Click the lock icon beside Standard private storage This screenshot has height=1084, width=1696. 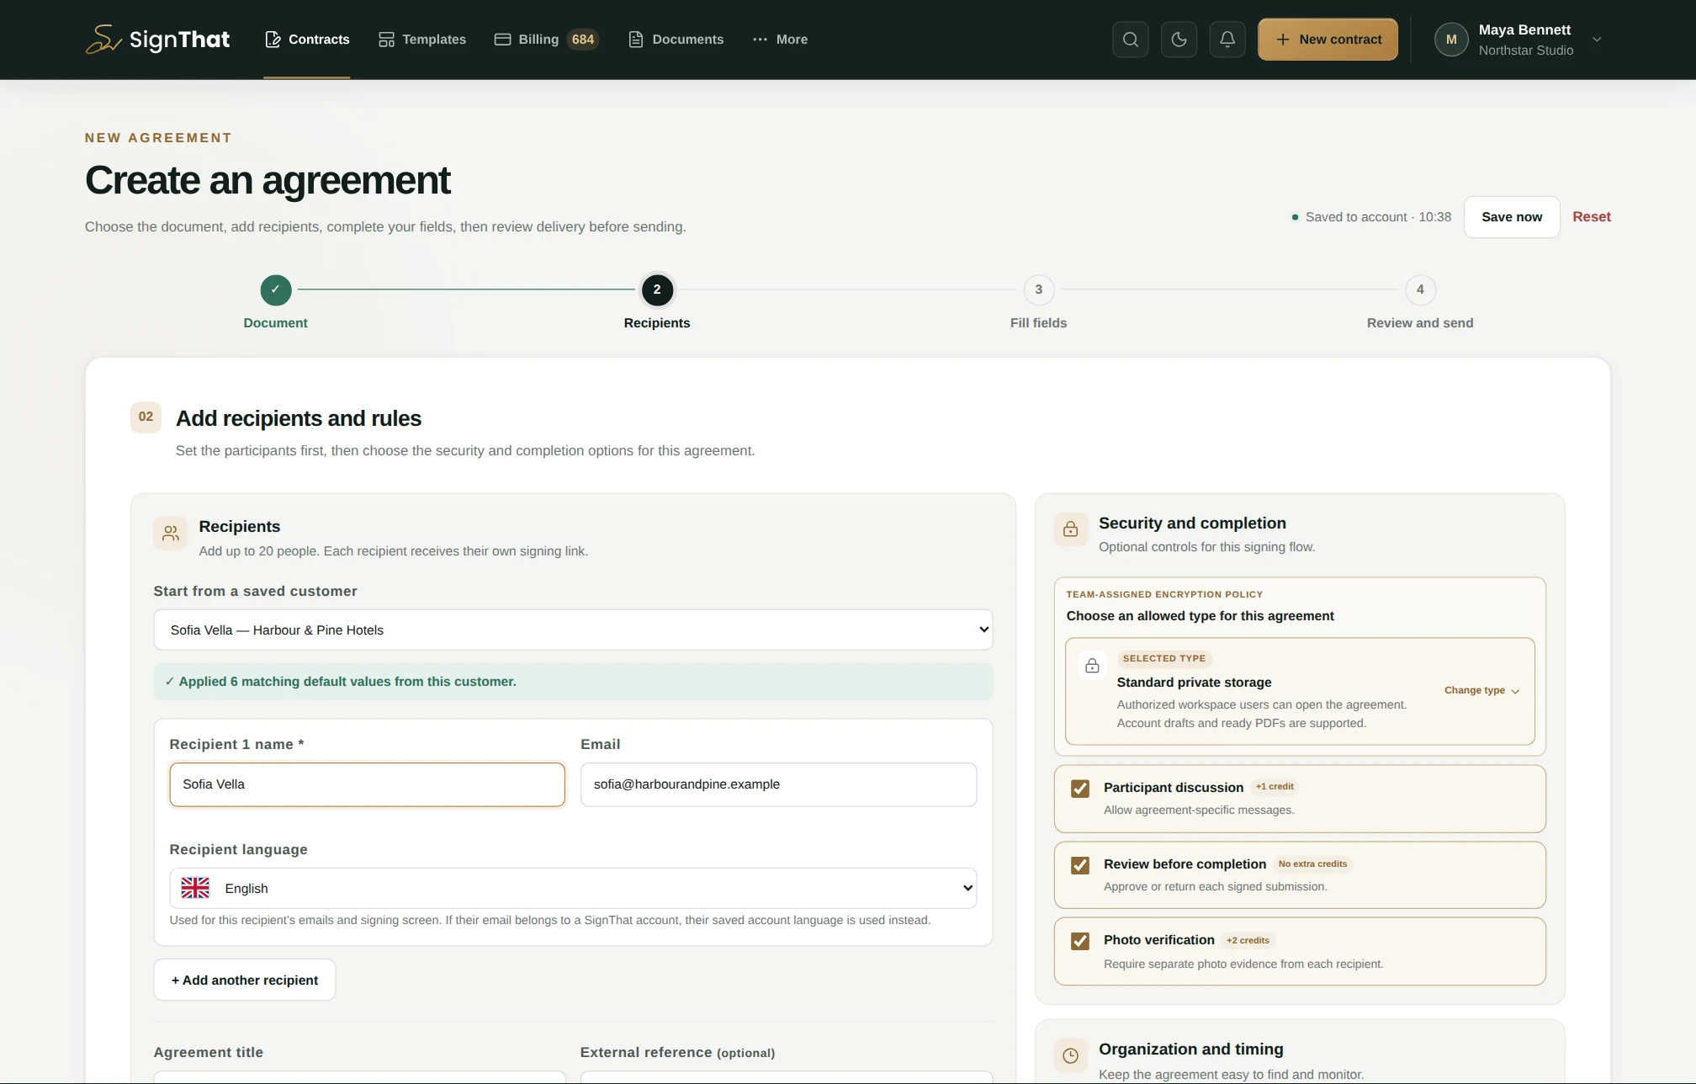[x=1092, y=666]
